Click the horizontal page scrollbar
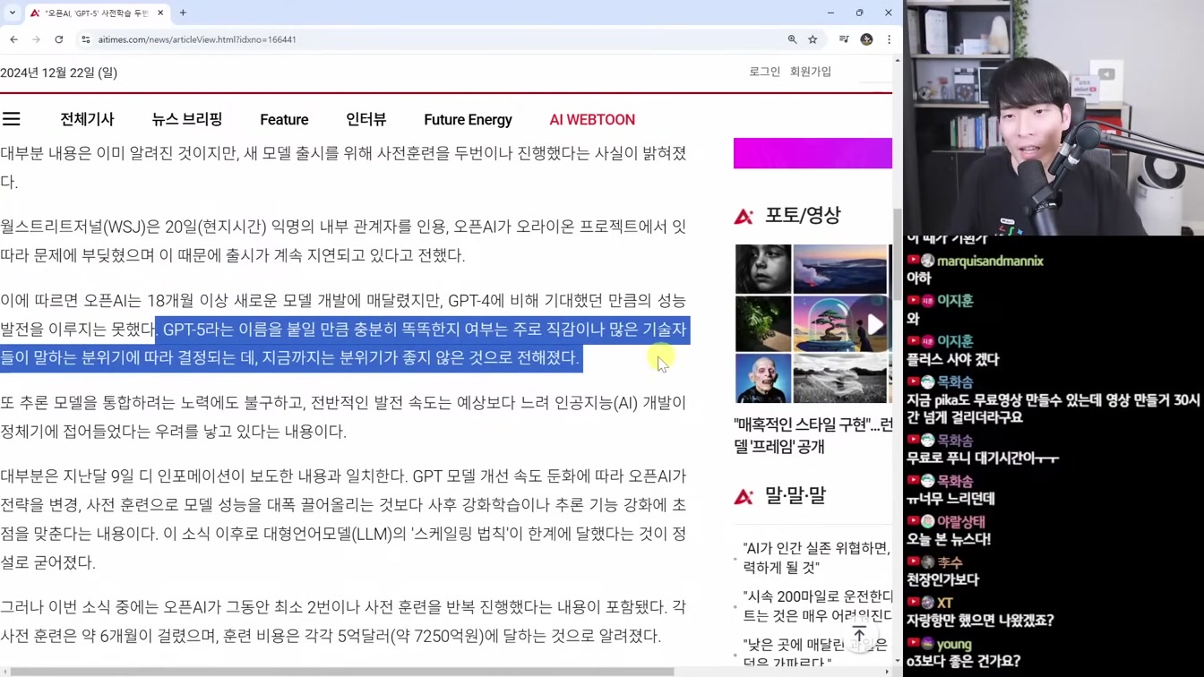This screenshot has height=677, width=1204. [x=340, y=672]
